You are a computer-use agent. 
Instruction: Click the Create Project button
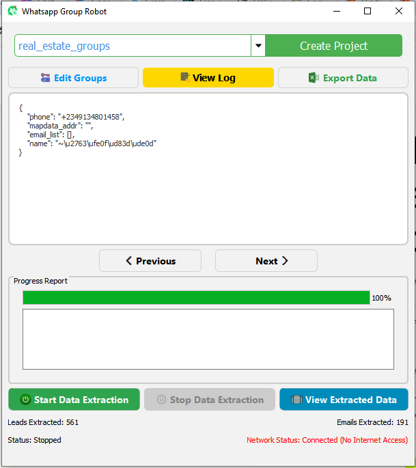tap(333, 46)
